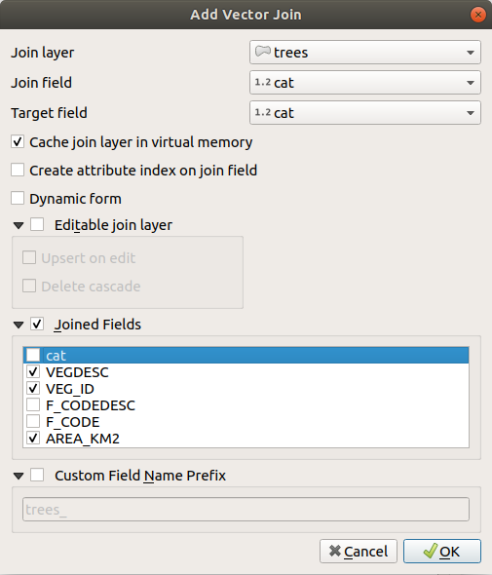Click the 1.2 type icon in Target field

click(x=262, y=112)
